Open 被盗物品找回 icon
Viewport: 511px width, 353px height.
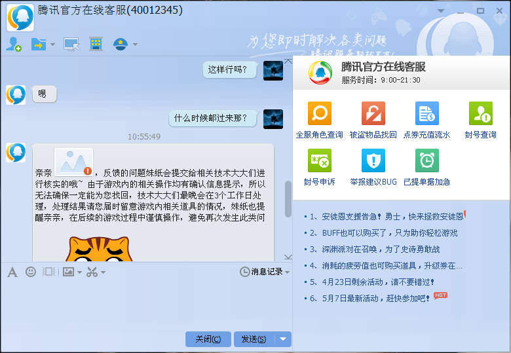(373, 113)
